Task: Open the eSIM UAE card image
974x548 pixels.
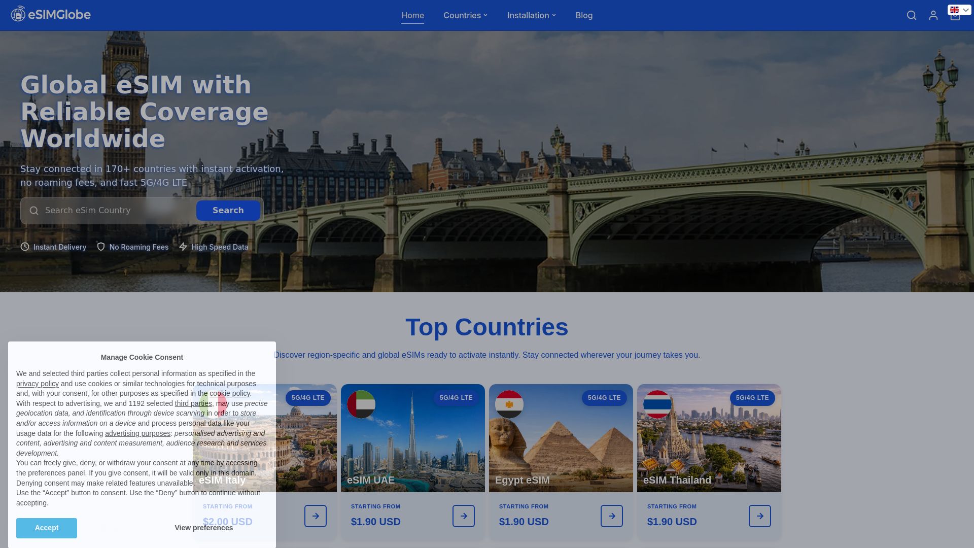Action: pyautogui.click(x=413, y=438)
